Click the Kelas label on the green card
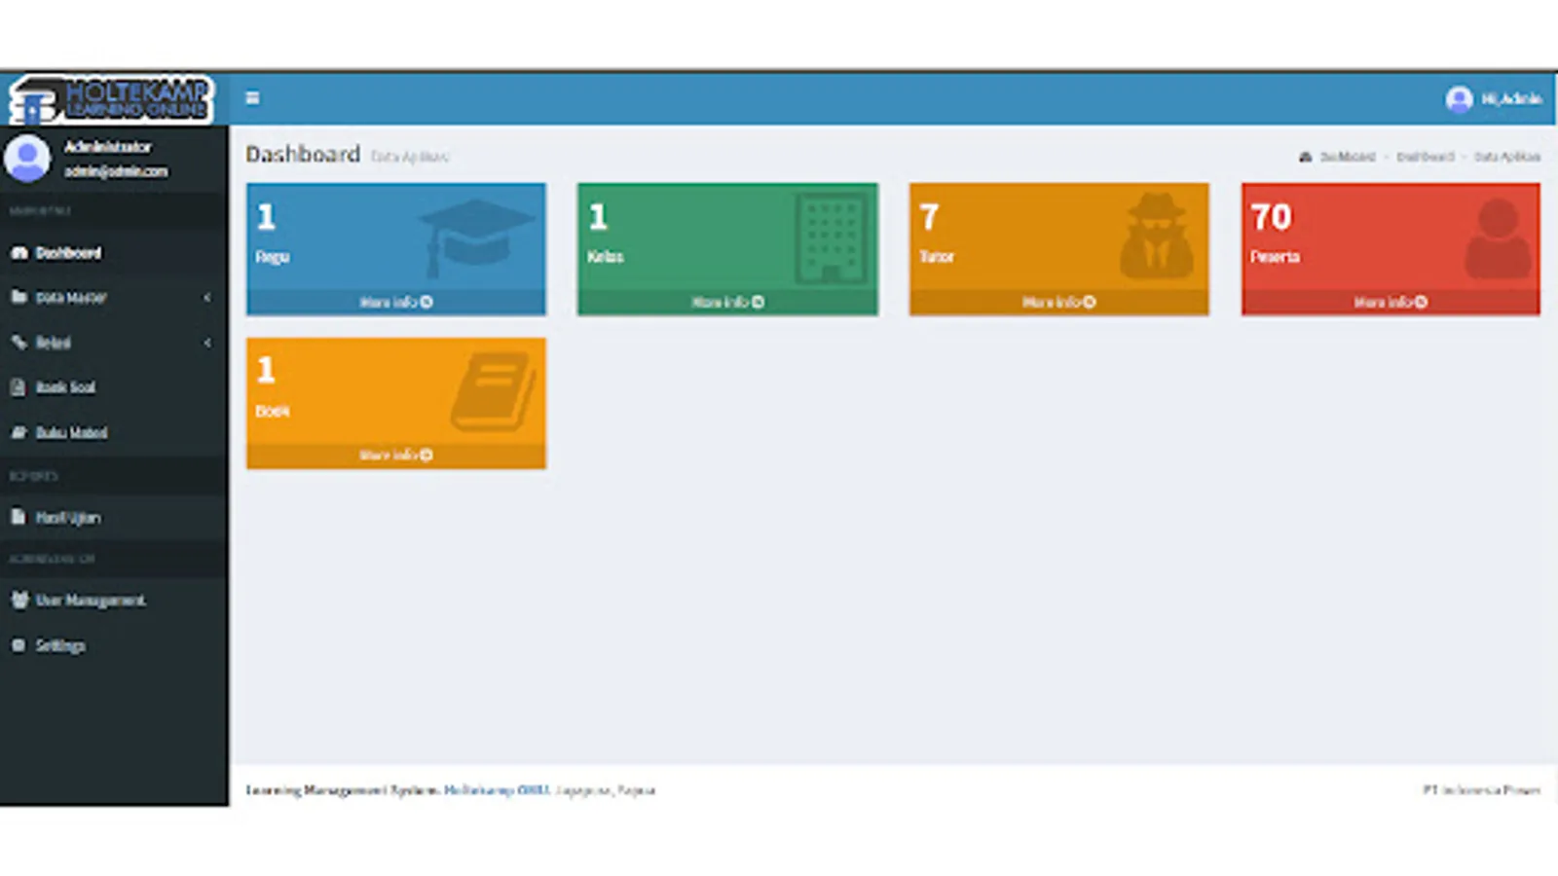This screenshot has width=1558, height=876. [x=606, y=257]
